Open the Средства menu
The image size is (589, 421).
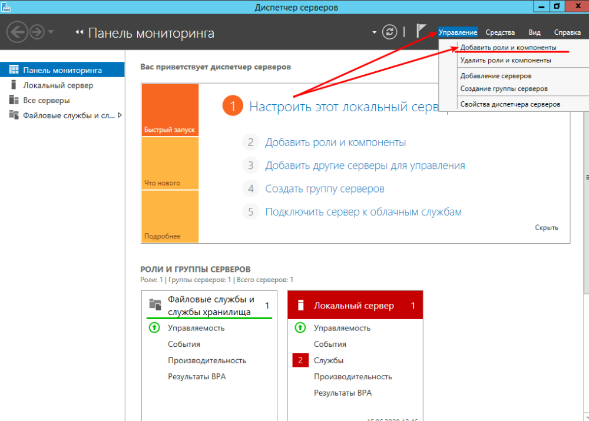[x=500, y=32]
